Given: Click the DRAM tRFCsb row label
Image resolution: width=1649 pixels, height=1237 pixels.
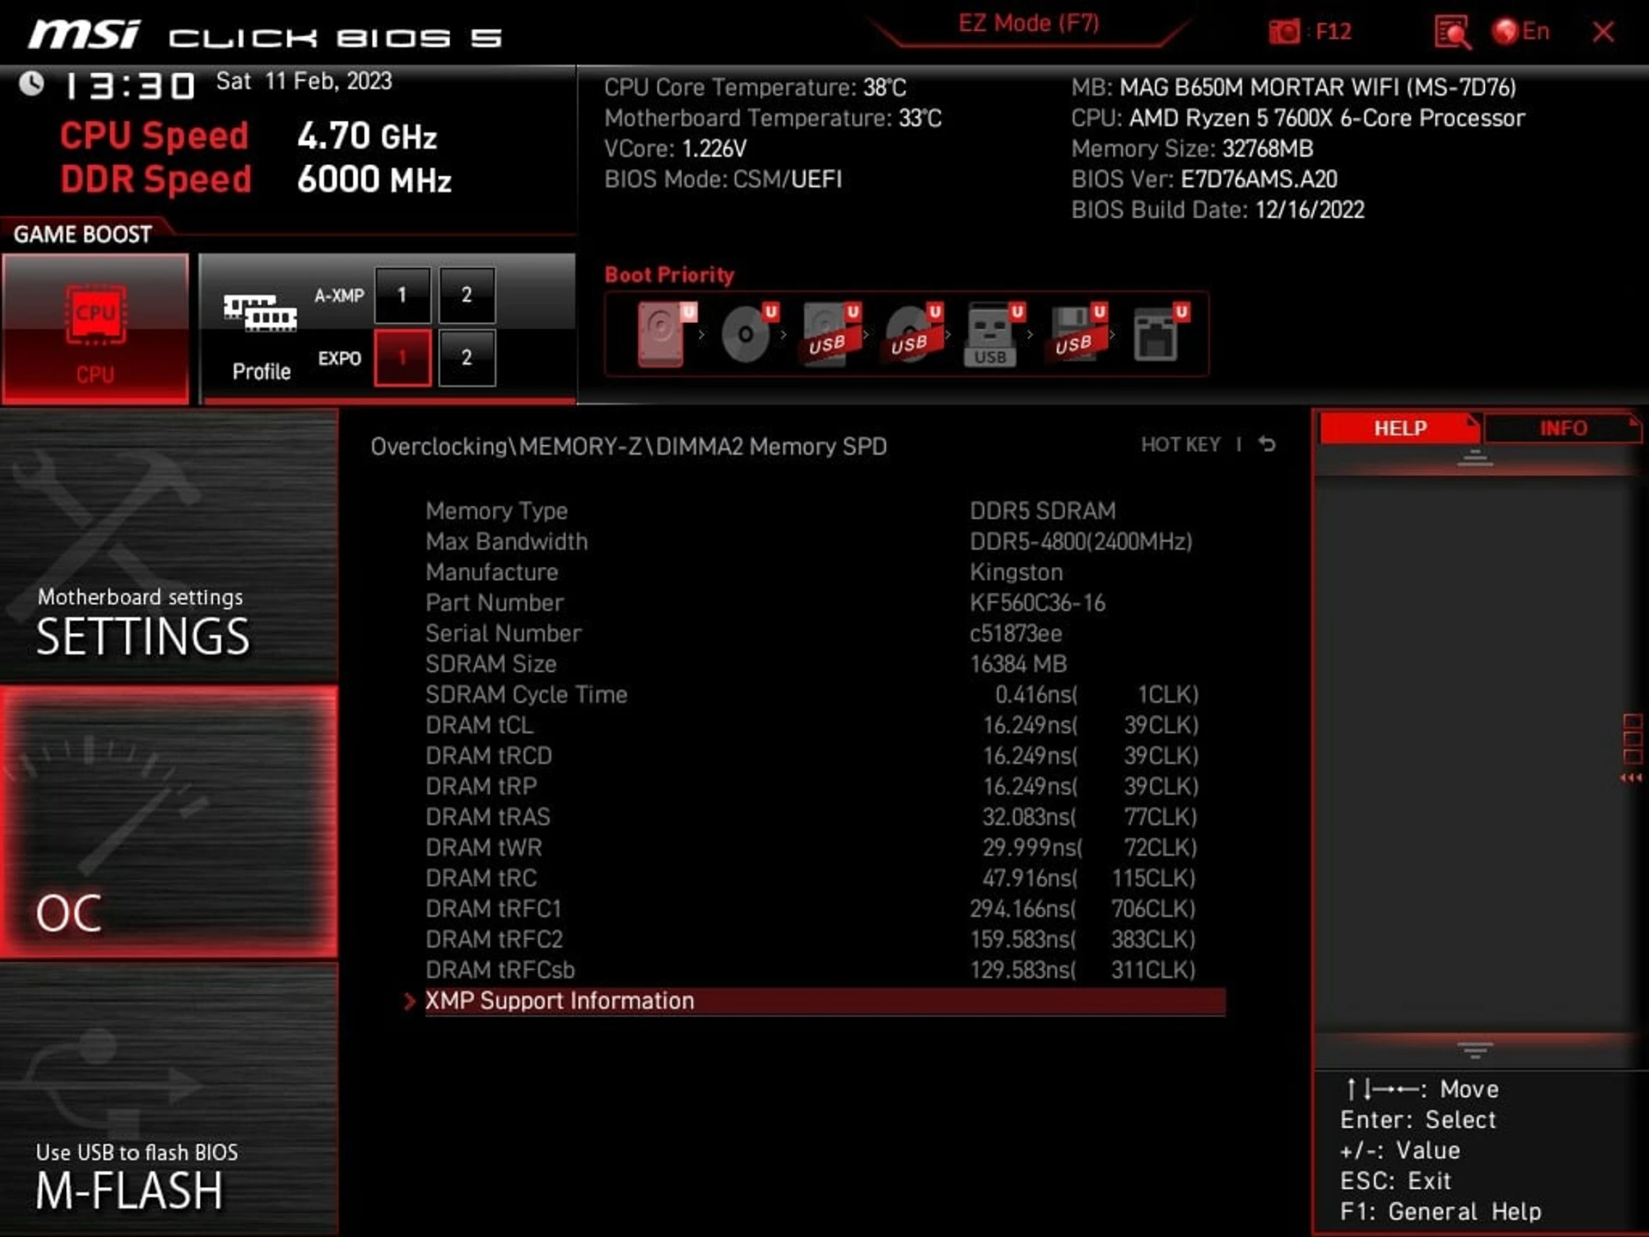Looking at the screenshot, I should point(500,970).
